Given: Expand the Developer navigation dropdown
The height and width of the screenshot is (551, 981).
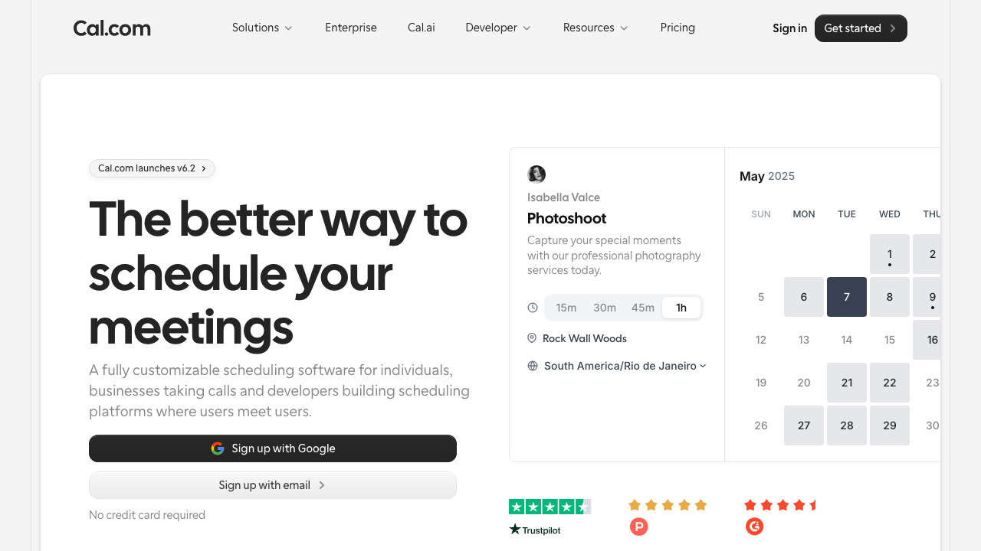Looking at the screenshot, I should tap(497, 28).
